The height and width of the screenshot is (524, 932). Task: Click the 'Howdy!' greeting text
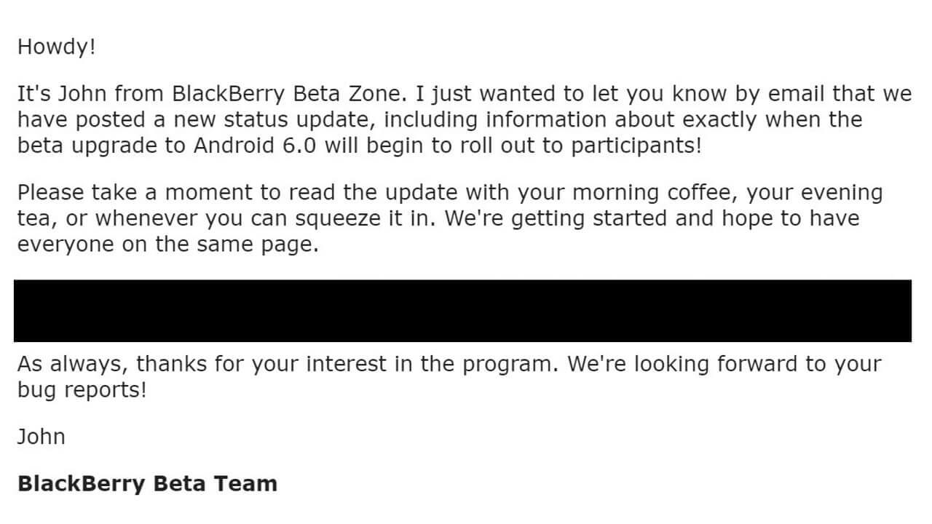(56, 47)
